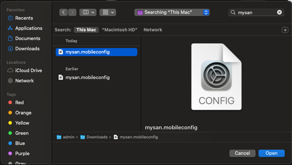Filter by the Blue tag

pos(20,144)
